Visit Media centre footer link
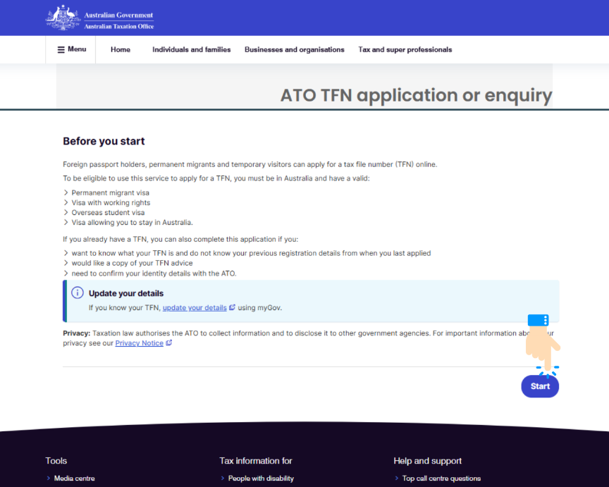The image size is (609, 487). pos(74,479)
